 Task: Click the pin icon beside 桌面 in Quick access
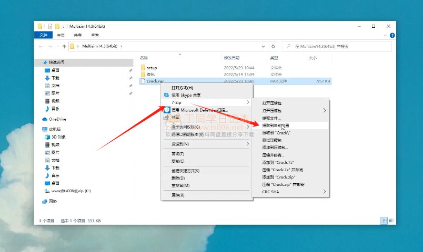click(130, 70)
